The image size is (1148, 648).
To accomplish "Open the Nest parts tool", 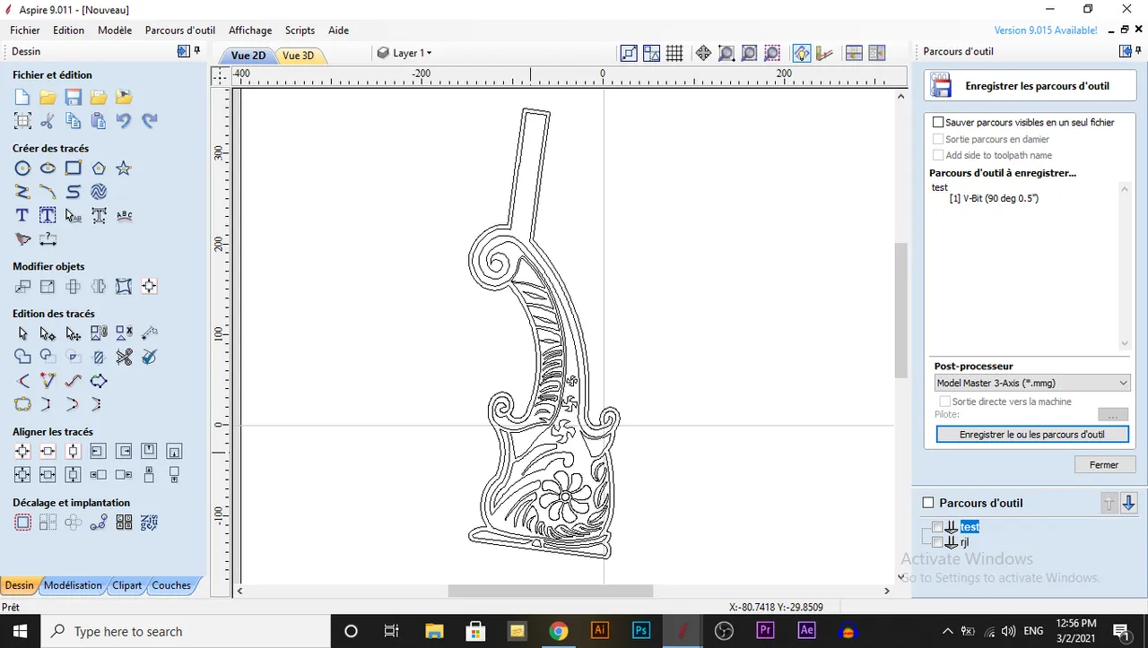I will click(149, 523).
